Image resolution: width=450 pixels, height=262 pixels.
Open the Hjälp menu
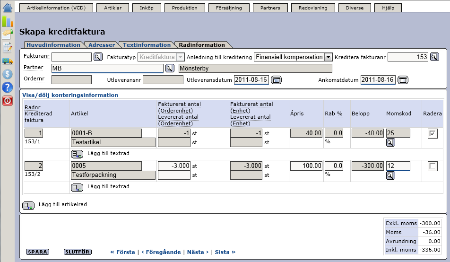pos(388,8)
